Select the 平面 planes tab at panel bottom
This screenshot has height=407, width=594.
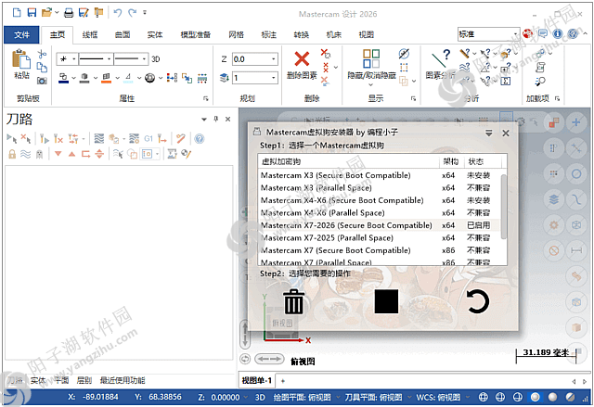point(61,380)
